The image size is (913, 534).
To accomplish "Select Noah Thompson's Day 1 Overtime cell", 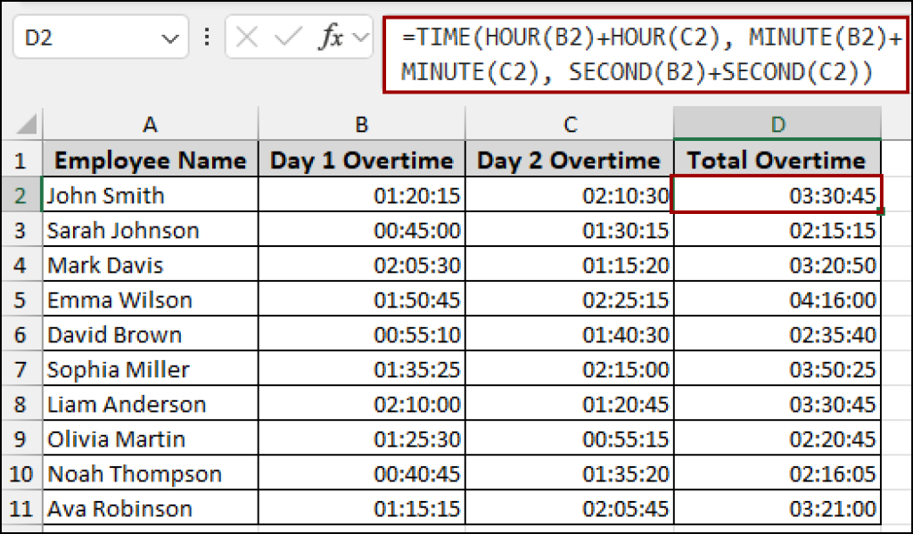I will pos(361,474).
